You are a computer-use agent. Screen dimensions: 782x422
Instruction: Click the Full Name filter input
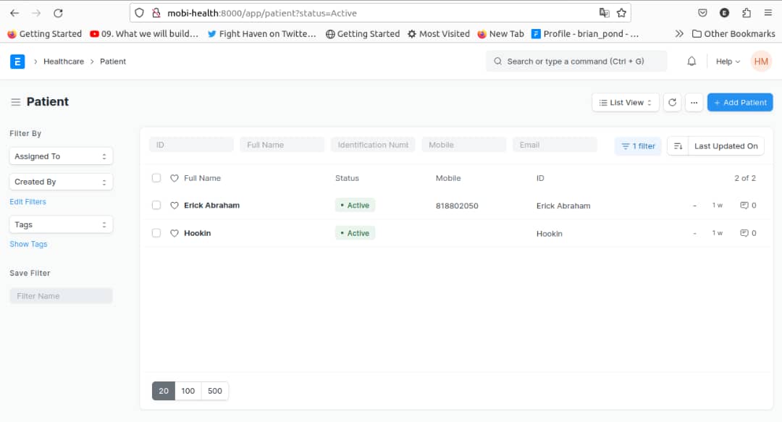pos(282,144)
